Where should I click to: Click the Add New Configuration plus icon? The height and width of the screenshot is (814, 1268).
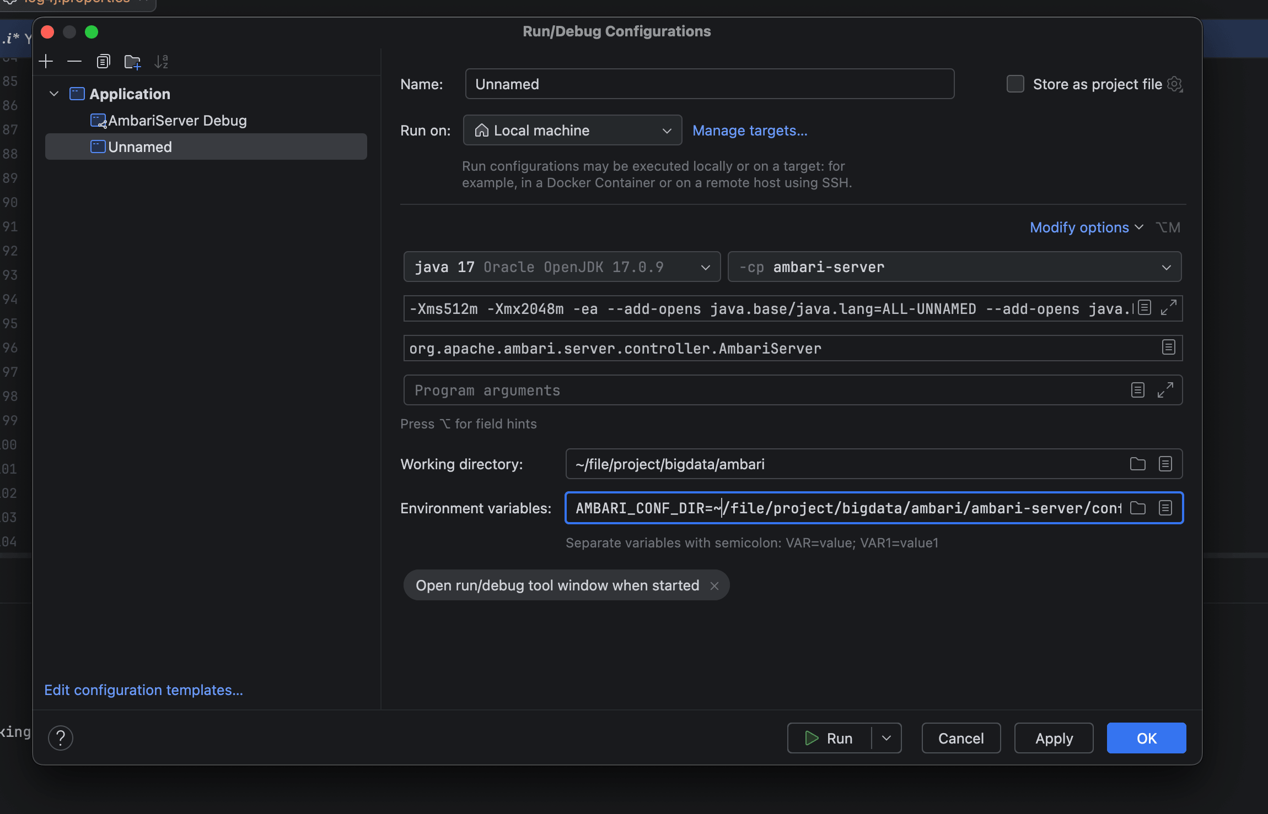pos(46,61)
